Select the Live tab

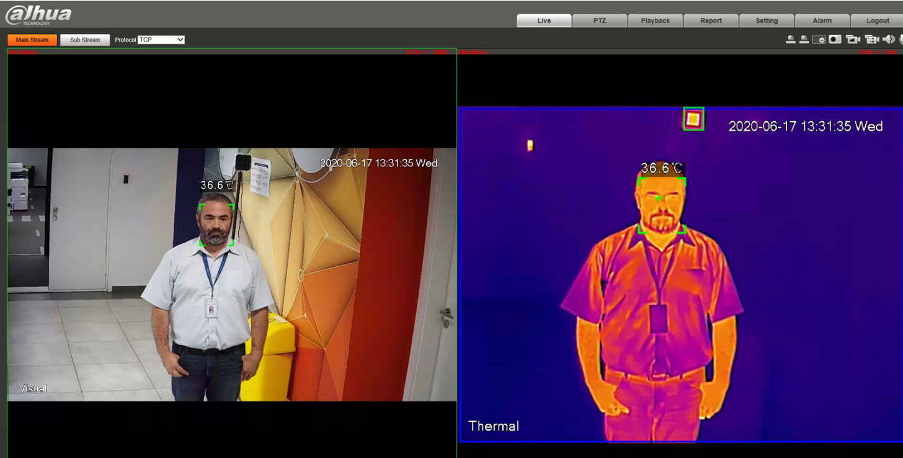pyautogui.click(x=544, y=20)
